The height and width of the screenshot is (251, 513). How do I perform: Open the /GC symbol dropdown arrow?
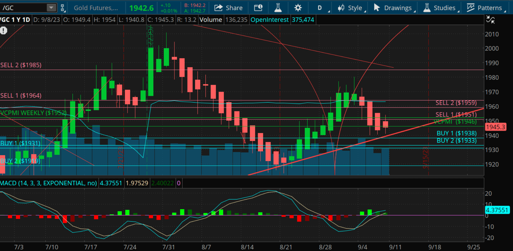pyautogui.click(x=51, y=8)
